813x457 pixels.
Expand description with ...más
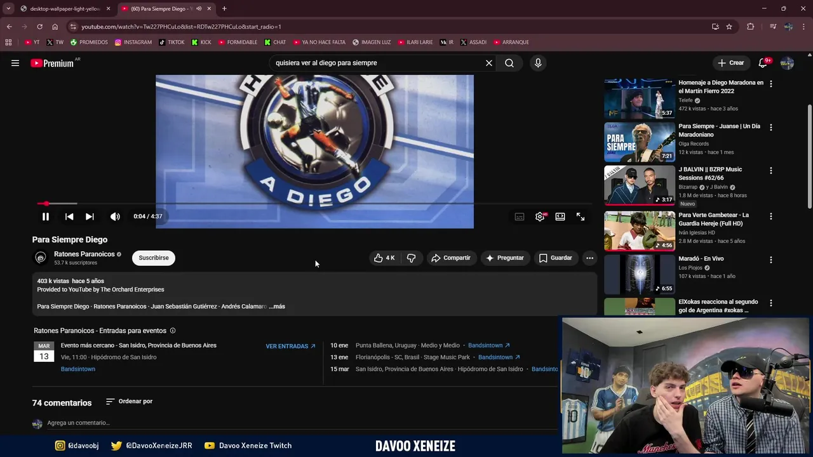click(277, 307)
